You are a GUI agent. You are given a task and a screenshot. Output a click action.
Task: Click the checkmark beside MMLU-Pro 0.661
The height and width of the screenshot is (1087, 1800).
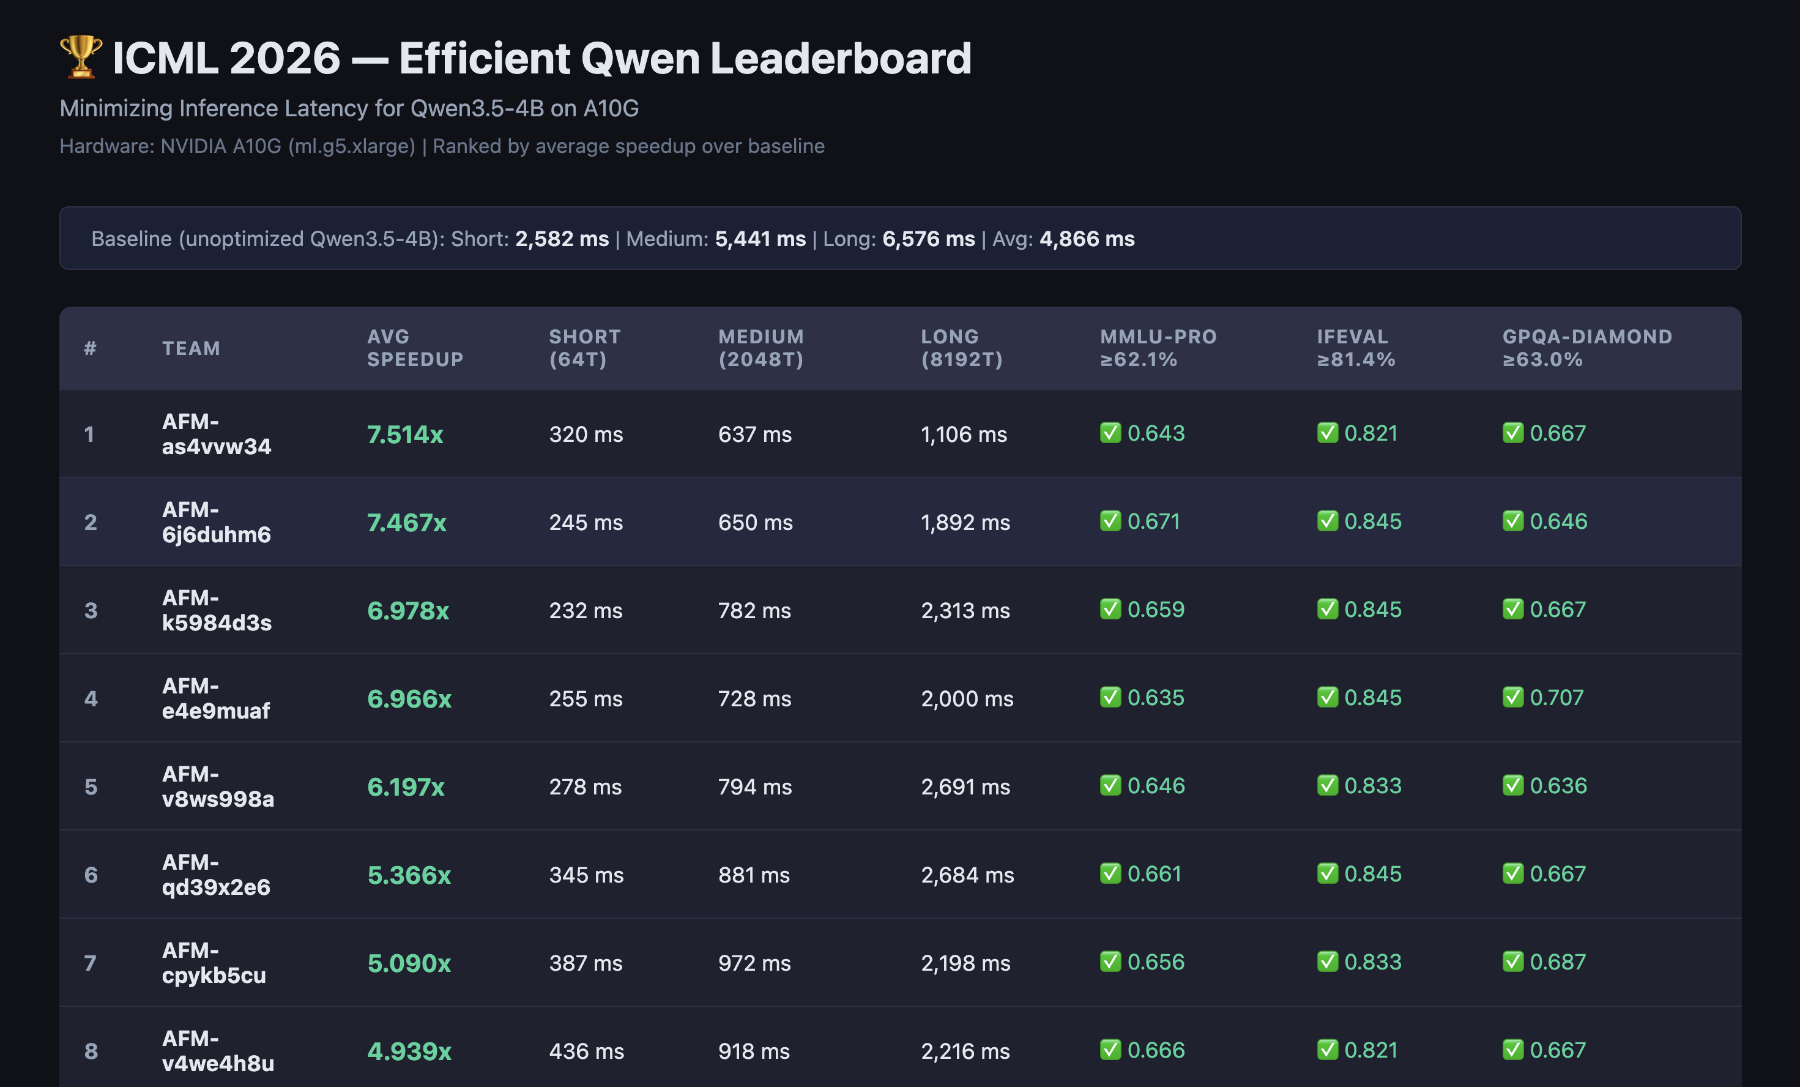(1110, 873)
